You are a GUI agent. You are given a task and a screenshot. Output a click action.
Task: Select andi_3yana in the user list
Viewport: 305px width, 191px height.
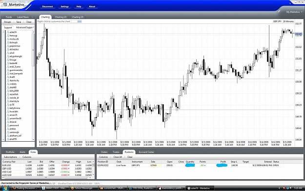pos(15,66)
